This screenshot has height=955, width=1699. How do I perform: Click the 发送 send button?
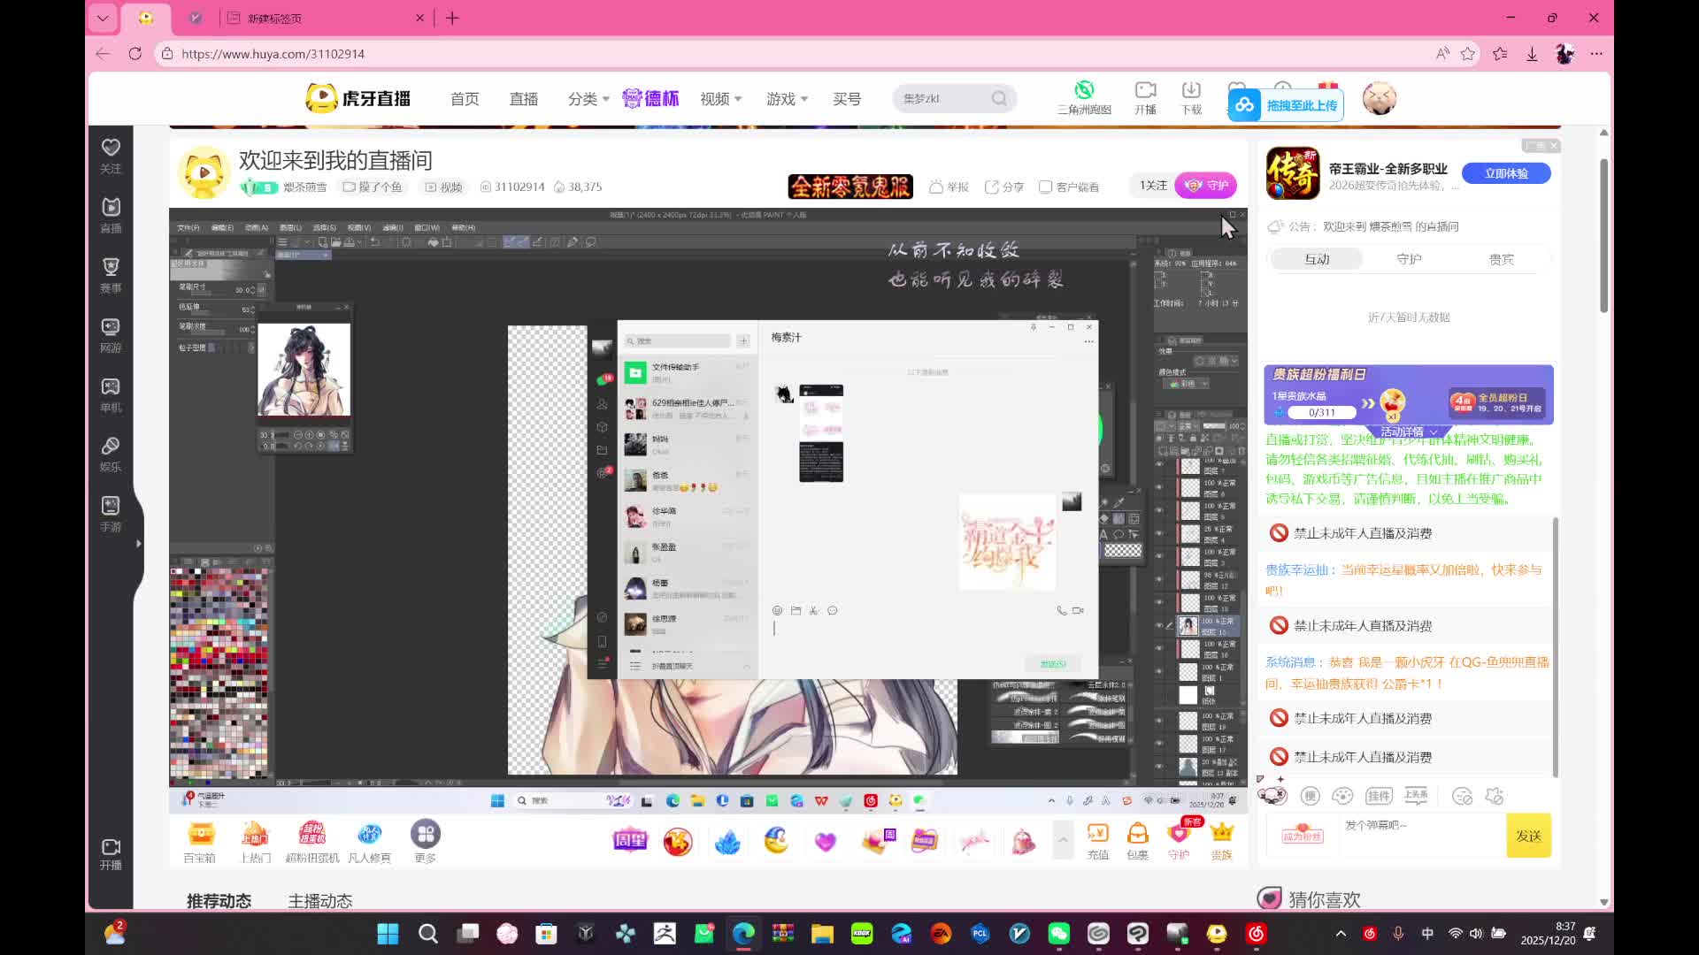point(1528,836)
